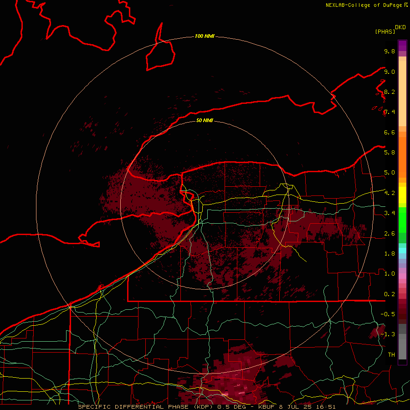
Task: Click the 1.8 scale value
Action: click(389, 253)
